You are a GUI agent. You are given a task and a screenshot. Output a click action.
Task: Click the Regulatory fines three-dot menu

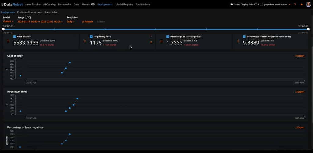(x=151, y=37)
